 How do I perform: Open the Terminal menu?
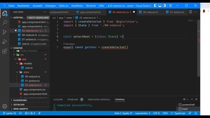pyautogui.click(x=91, y=6)
